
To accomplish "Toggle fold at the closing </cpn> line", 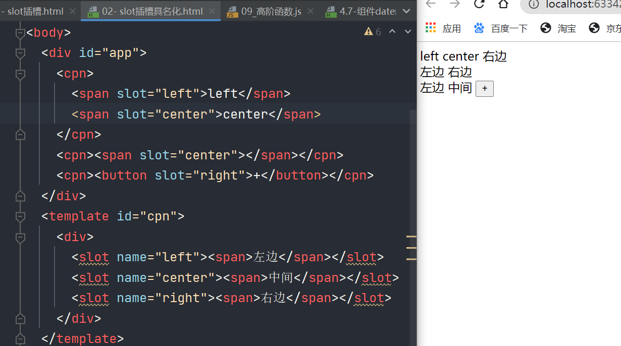I will pyautogui.click(x=20, y=135).
